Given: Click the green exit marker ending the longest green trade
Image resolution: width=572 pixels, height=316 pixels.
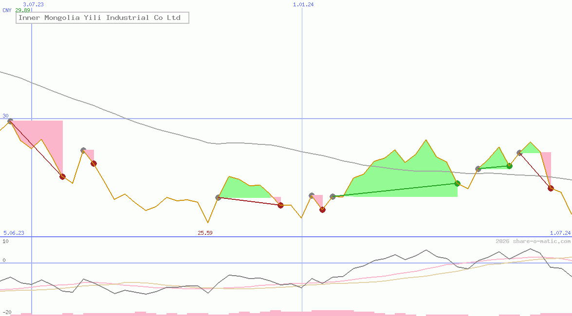Looking at the screenshot, I should [458, 183].
